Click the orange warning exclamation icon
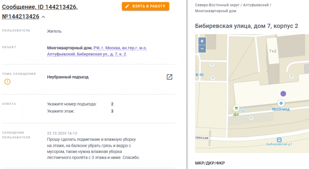Image resolution: width=309 pixels, height=169 pixels. [x=7, y=82]
